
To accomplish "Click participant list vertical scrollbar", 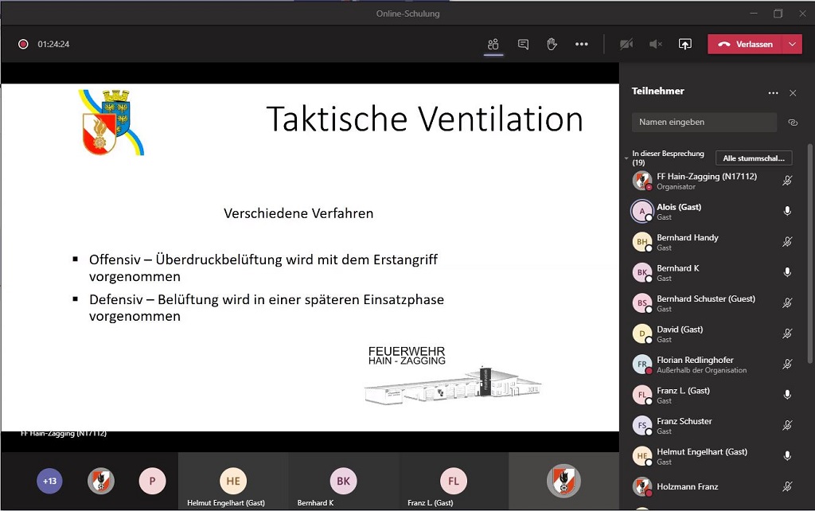I will click(809, 255).
